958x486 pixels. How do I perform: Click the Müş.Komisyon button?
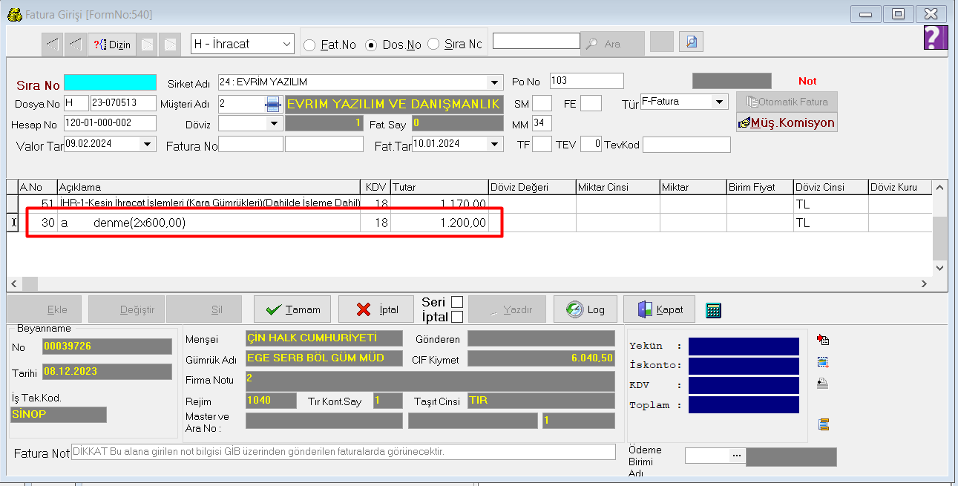point(787,122)
